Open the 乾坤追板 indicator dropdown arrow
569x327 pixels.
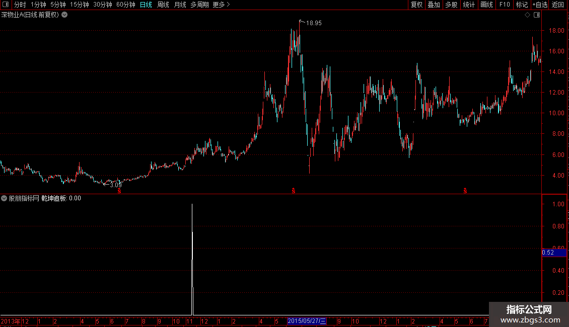point(4,198)
